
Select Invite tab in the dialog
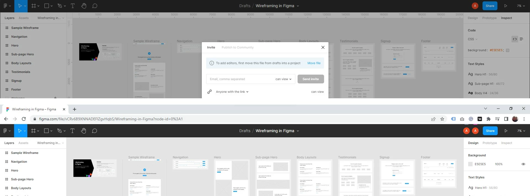click(211, 47)
